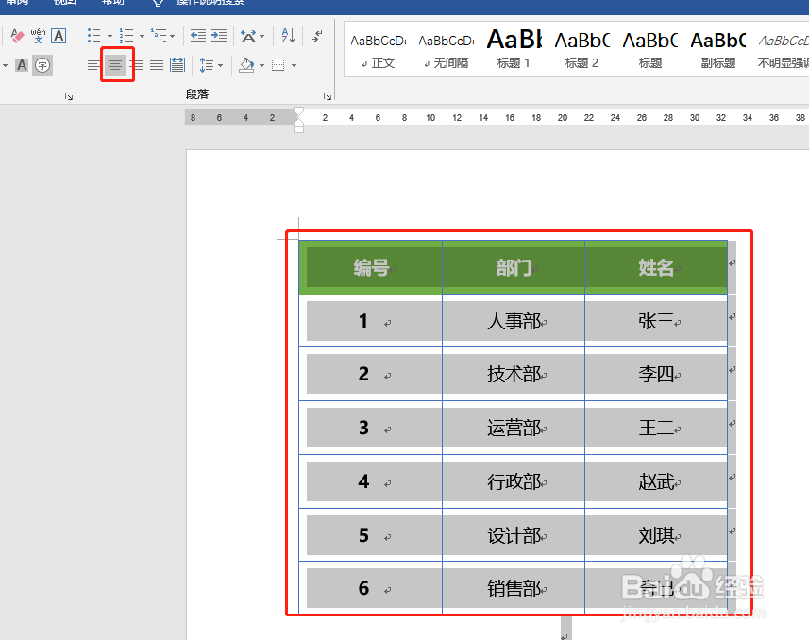The image size is (809, 640).
Task: Open the borders dropdown arrow
Action: [294, 64]
